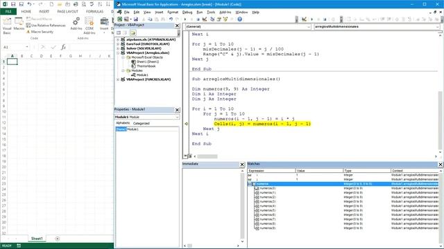Open the Tools menu in VBA editor
The image size is (444, 249).
click(211, 12)
